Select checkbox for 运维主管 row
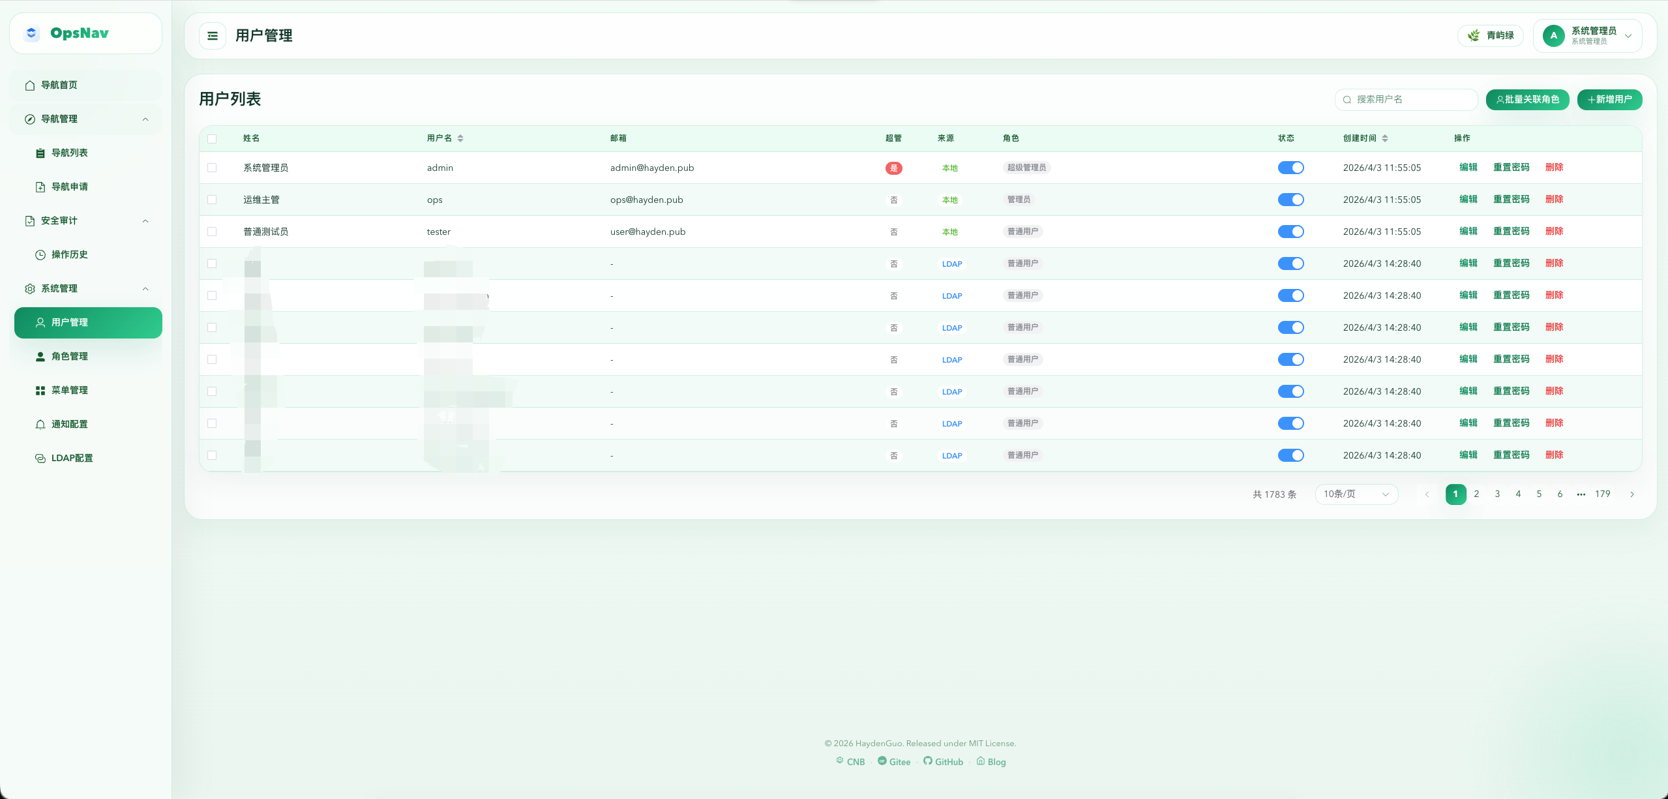Image resolution: width=1668 pixels, height=799 pixels. [212, 200]
